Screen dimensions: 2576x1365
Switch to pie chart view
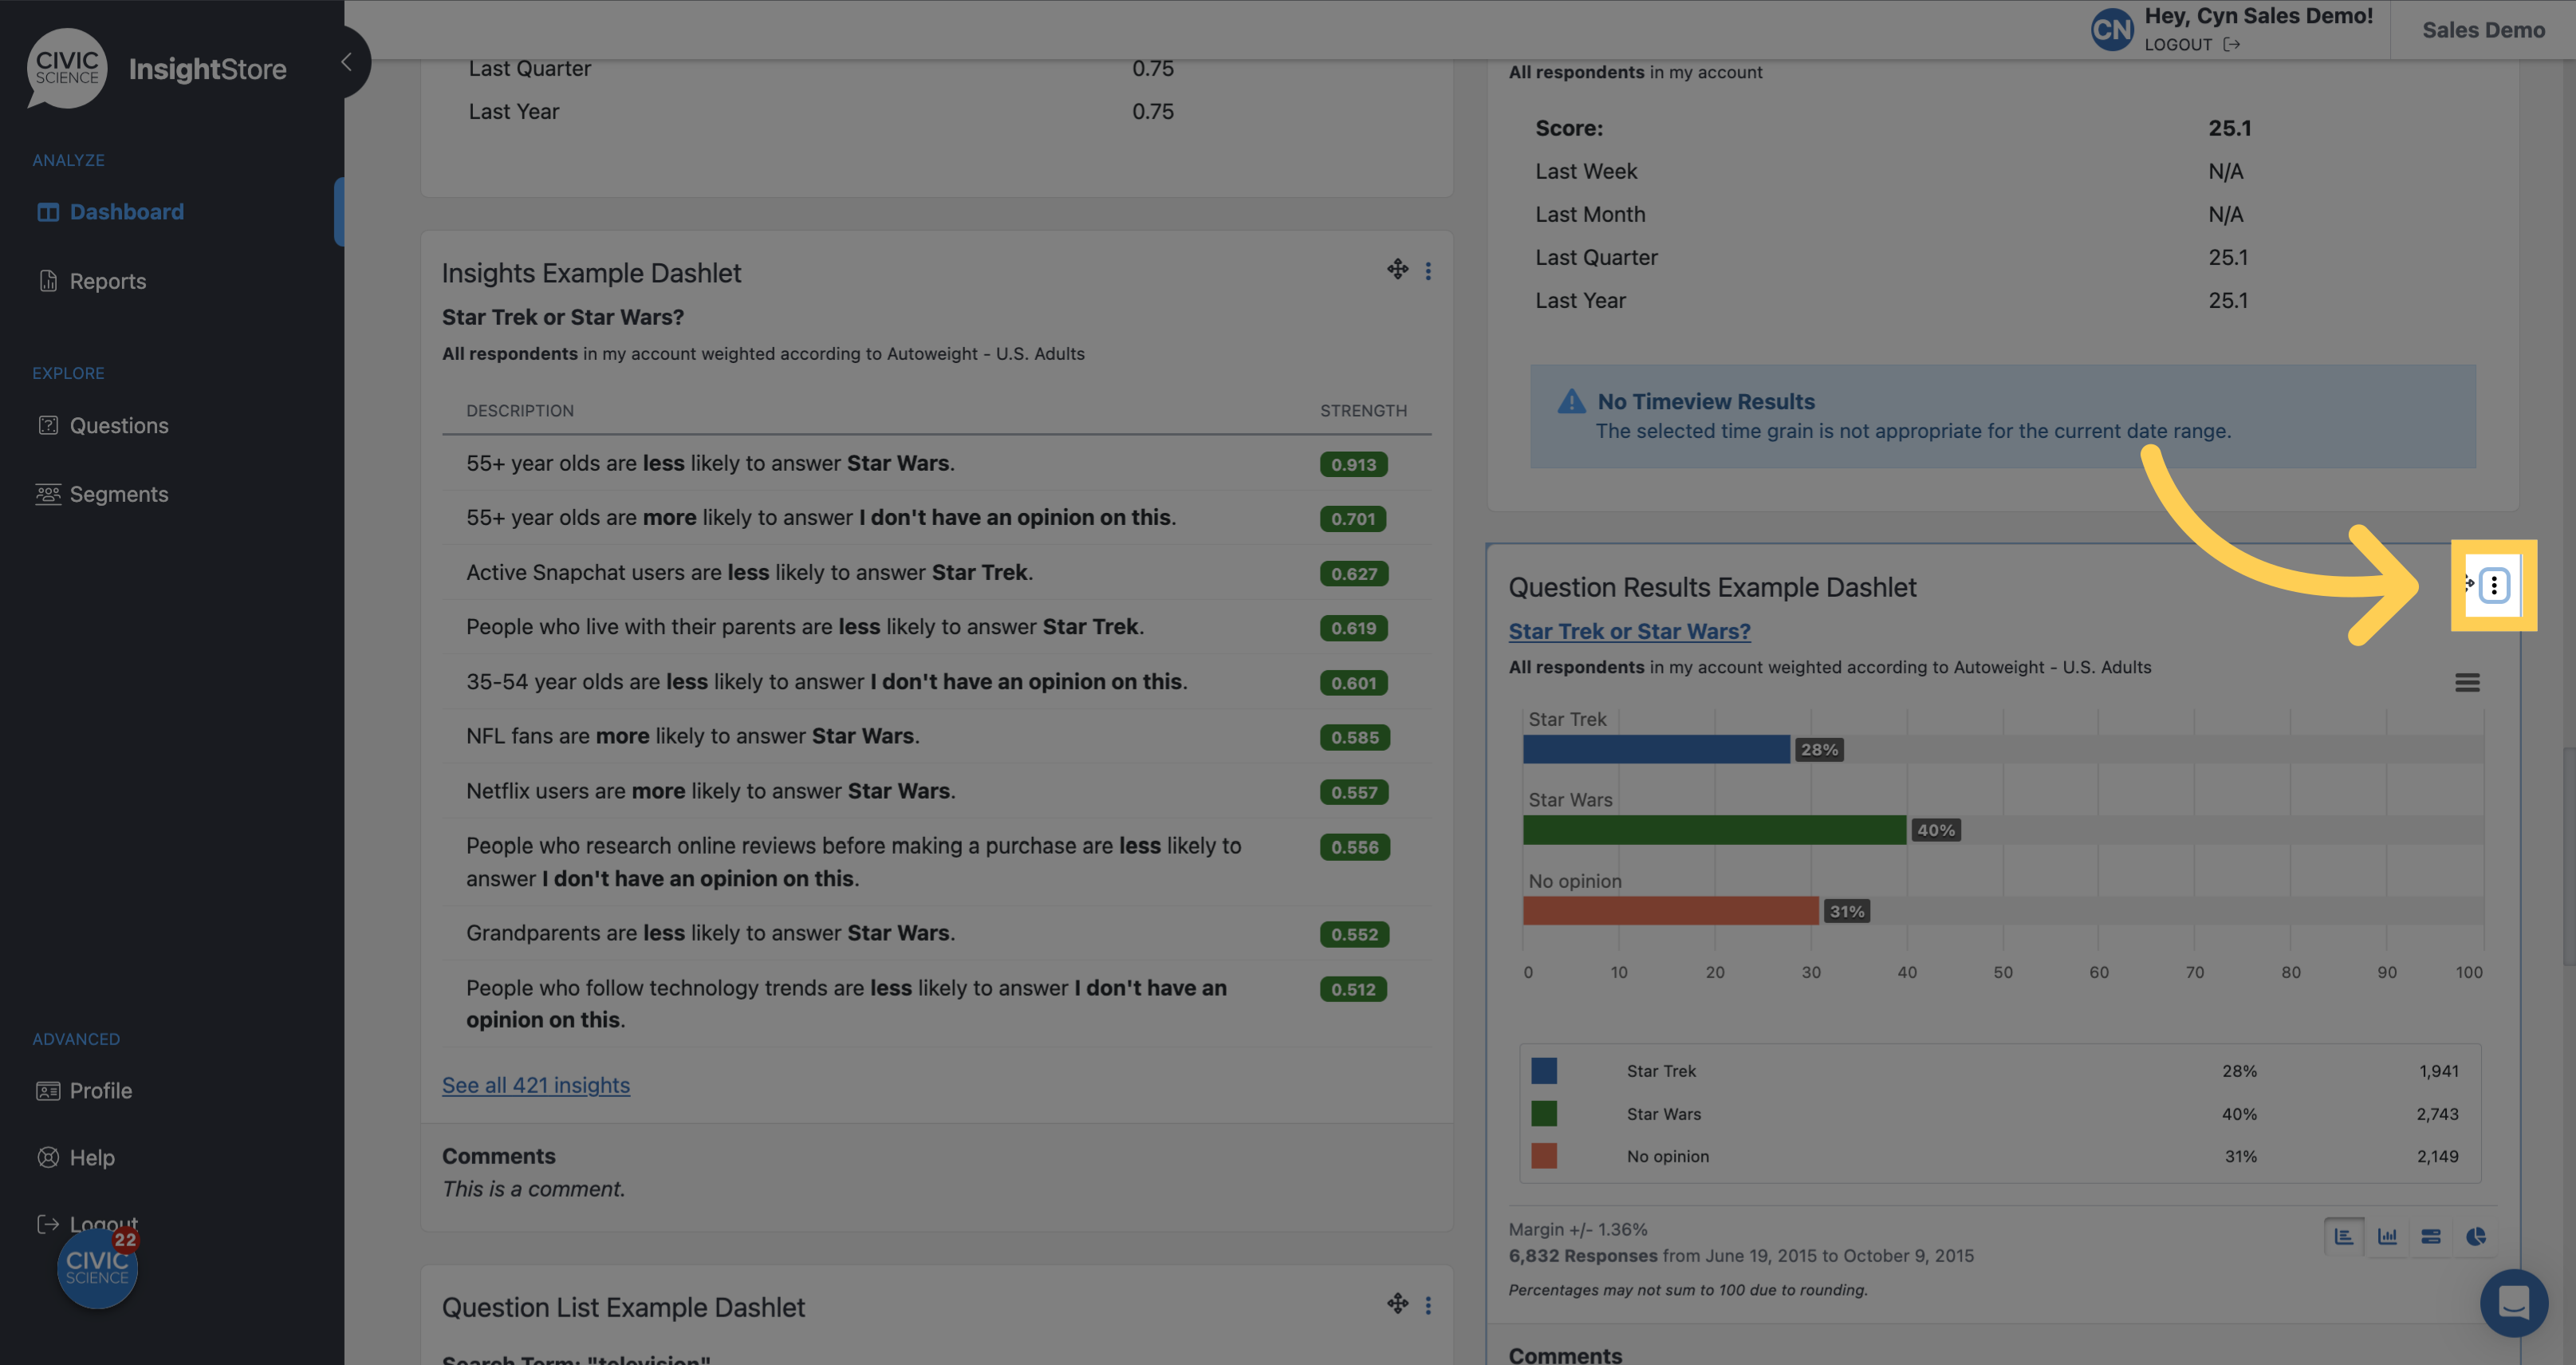click(x=2475, y=1237)
